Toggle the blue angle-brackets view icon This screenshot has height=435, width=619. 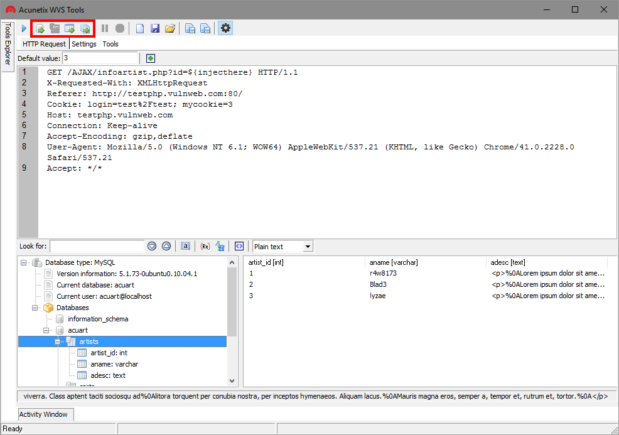coord(239,246)
